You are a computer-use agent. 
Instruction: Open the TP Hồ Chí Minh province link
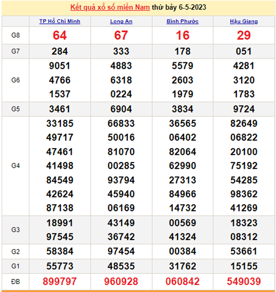click(60, 21)
